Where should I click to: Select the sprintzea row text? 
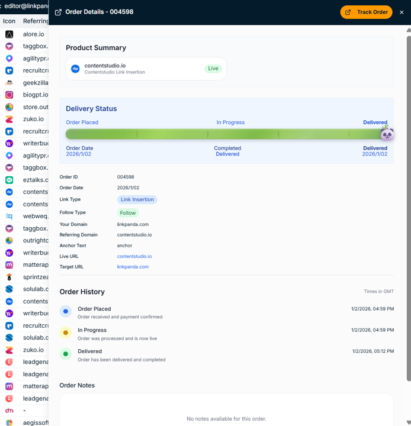click(36, 277)
